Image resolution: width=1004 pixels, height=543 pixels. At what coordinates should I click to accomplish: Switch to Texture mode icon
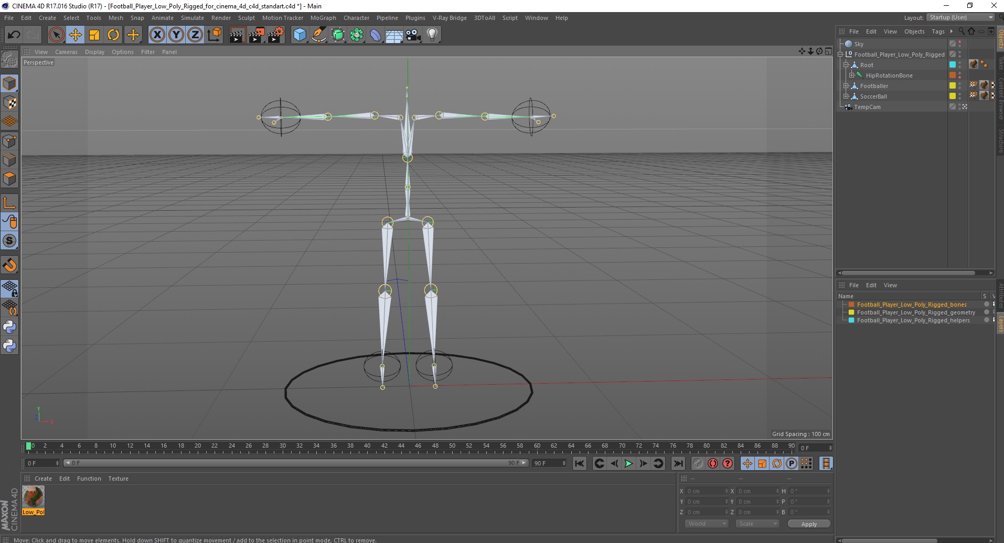[9, 103]
